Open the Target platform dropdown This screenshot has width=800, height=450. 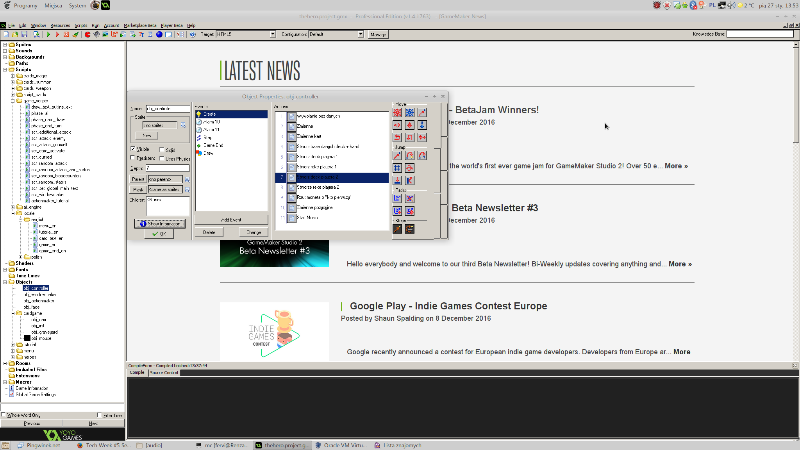tap(273, 34)
